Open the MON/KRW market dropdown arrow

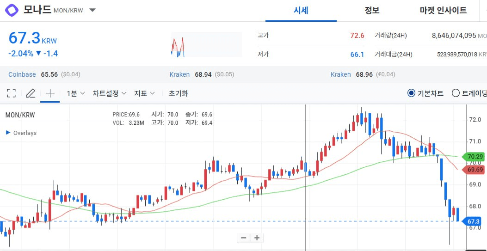[x=92, y=10]
